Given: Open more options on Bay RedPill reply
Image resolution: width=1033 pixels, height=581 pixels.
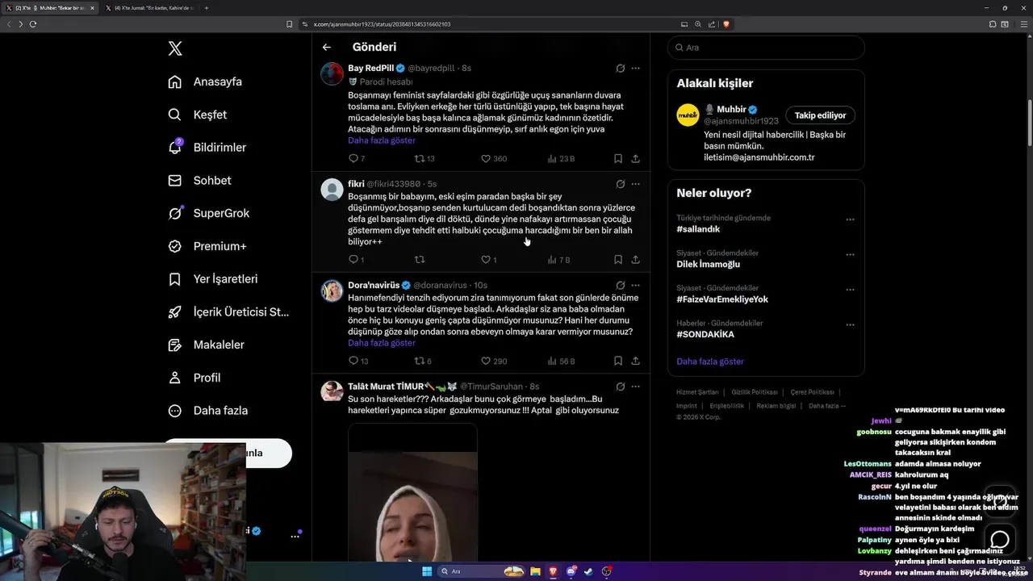Looking at the screenshot, I should pyautogui.click(x=636, y=69).
